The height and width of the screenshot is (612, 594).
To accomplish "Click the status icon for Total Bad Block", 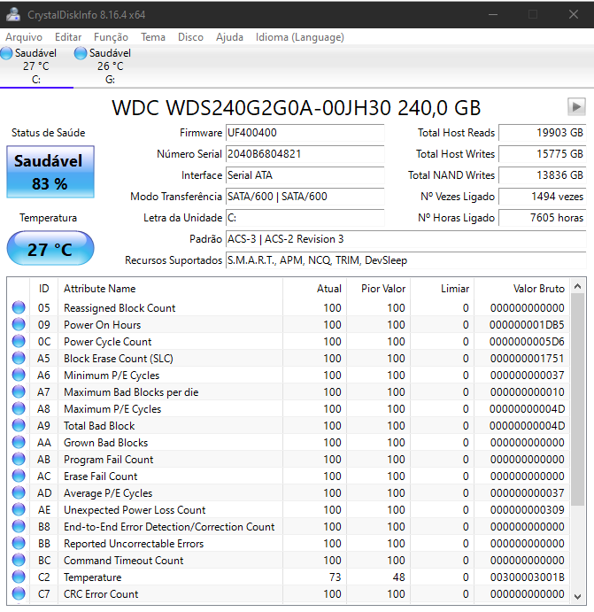I will [19, 425].
